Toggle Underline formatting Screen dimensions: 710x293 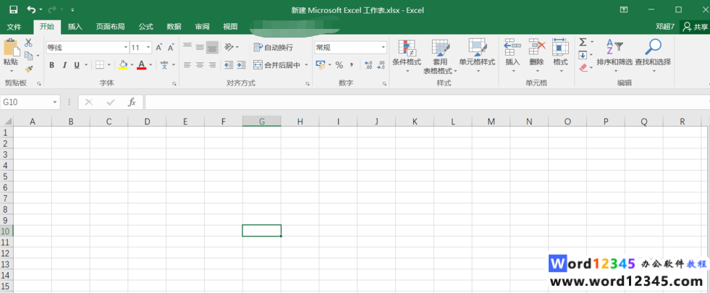(x=77, y=65)
